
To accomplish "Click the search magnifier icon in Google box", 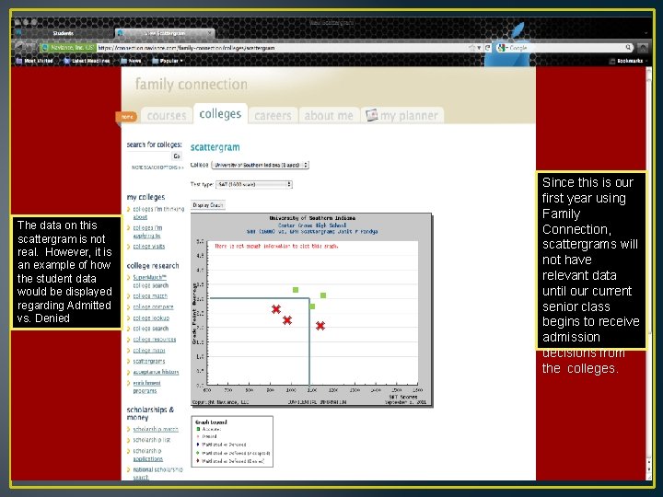I will pos(628,47).
